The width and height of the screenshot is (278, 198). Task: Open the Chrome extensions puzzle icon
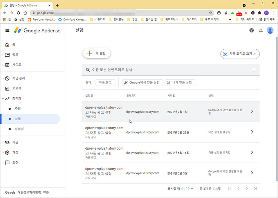(x=260, y=13)
